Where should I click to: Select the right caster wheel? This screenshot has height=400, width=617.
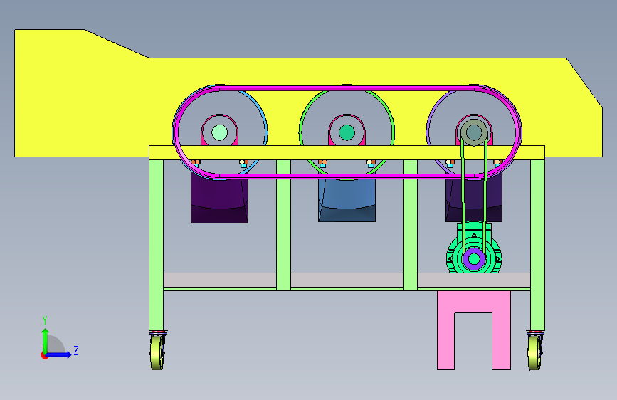click(x=534, y=352)
